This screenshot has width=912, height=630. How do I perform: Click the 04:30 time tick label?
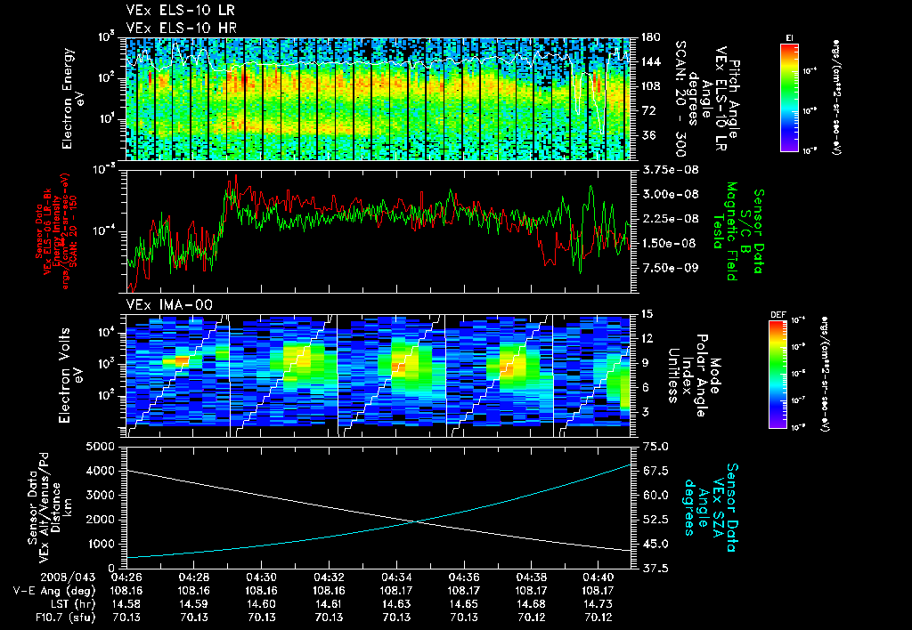[x=261, y=577]
